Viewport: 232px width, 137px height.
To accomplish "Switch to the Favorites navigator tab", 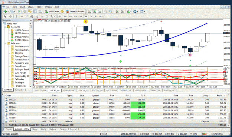I will [x=19, y=90].
